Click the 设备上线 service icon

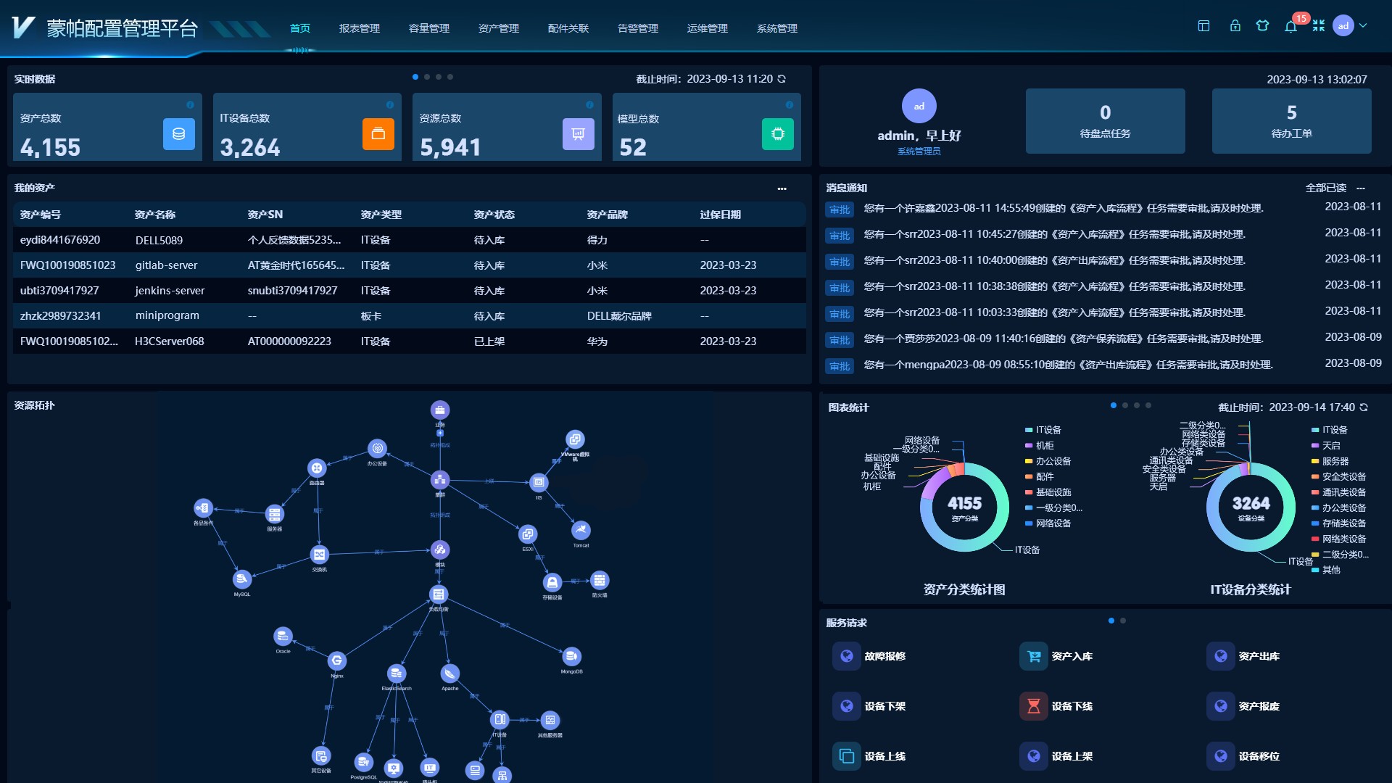[846, 756]
